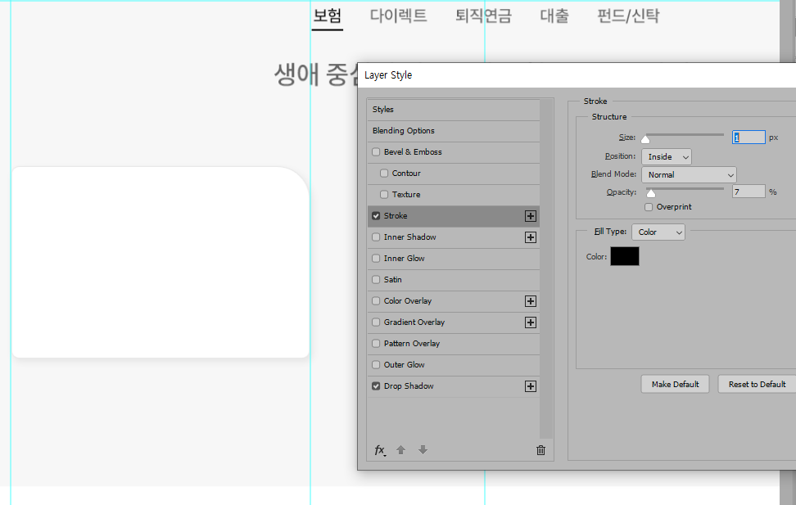Select the 보험 tab on the page
The image size is (796, 505).
tap(327, 16)
